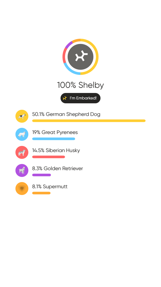Select the 8.3% Golden Retriever label
The width and height of the screenshot is (161, 287).
click(x=58, y=169)
